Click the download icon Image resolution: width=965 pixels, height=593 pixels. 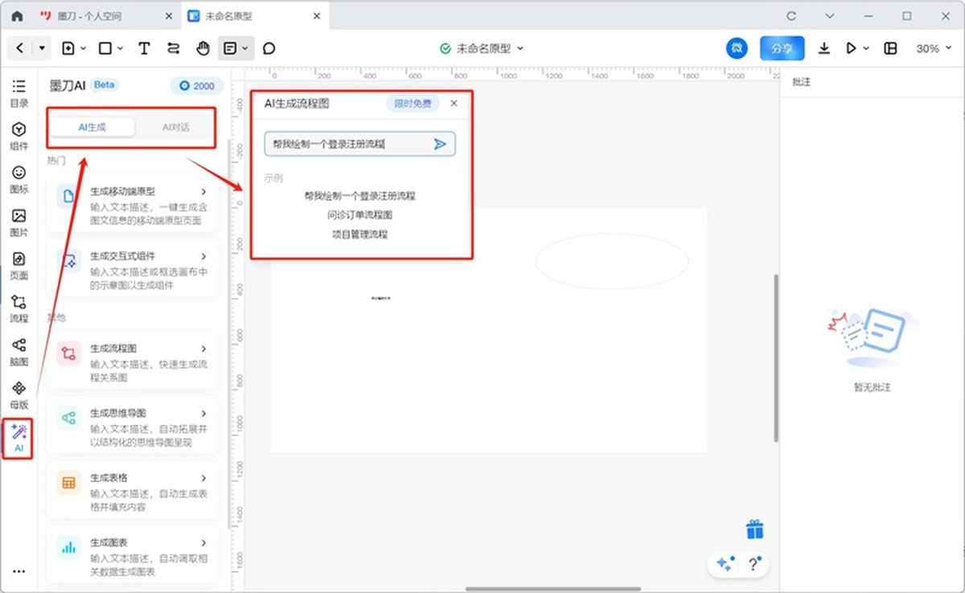coord(824,48)
